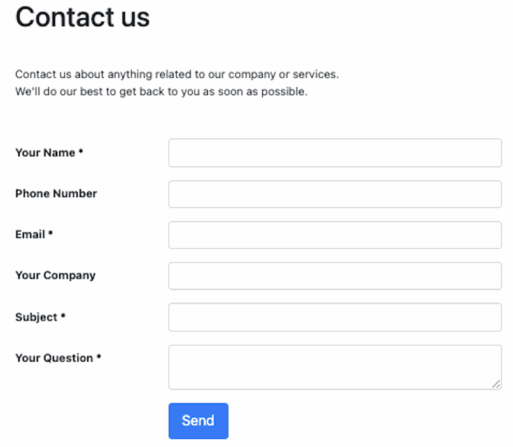Select the Email input field
This screenshot has width=513, height=447.
[x=335, y=235]
